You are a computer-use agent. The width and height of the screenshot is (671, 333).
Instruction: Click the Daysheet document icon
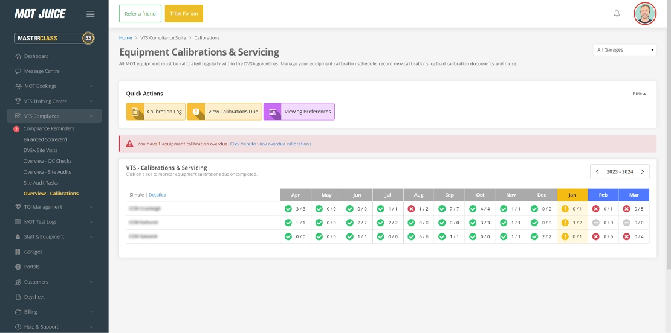pyautogui.click(x=18, y=296)
